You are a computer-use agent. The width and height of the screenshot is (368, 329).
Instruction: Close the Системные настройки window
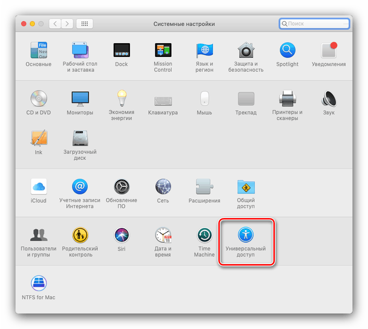pyautogui.click(x=24, y=23)
